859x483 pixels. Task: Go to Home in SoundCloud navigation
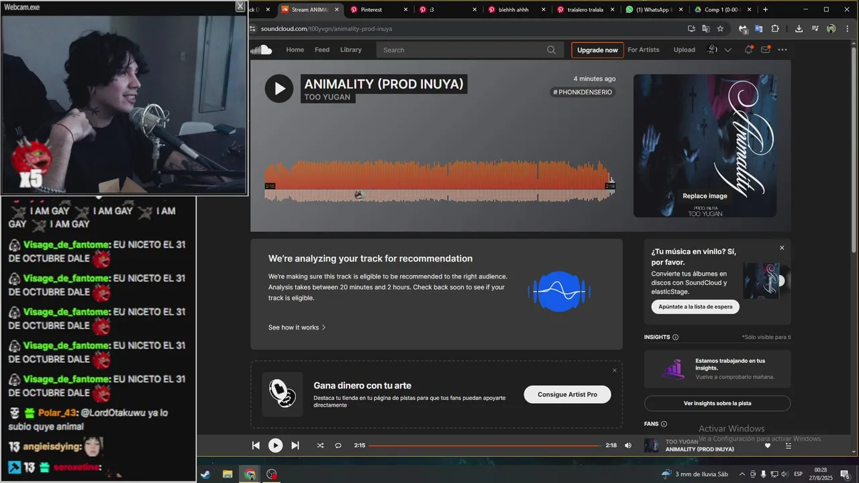point(295,50)
